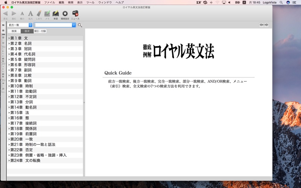301x188 pixels.
Task: Select the 第10章 時制 row
Action: (x=45, y=86)
